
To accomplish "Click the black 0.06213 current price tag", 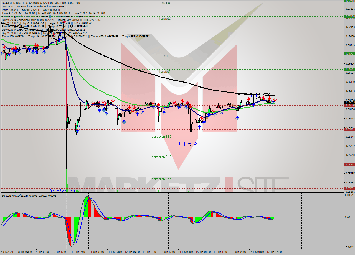I will tap(349, 102).
